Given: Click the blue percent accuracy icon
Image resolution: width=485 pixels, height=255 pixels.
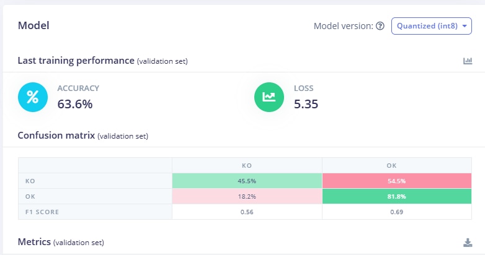Looking at the screenshot, I should (33, 97).
